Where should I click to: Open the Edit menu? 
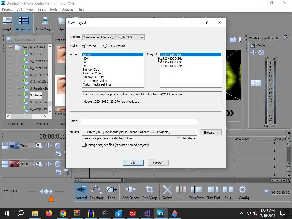[19, 9]
